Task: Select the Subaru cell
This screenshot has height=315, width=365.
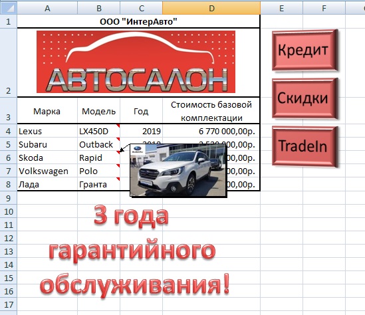Action: tap(47, 144)
